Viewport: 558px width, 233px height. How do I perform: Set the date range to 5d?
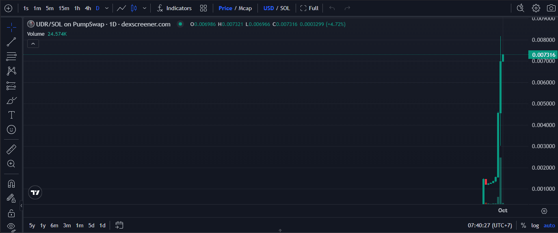point(91,225)
